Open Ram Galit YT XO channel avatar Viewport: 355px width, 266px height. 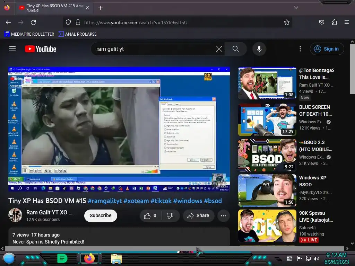(x=15, y=215)
